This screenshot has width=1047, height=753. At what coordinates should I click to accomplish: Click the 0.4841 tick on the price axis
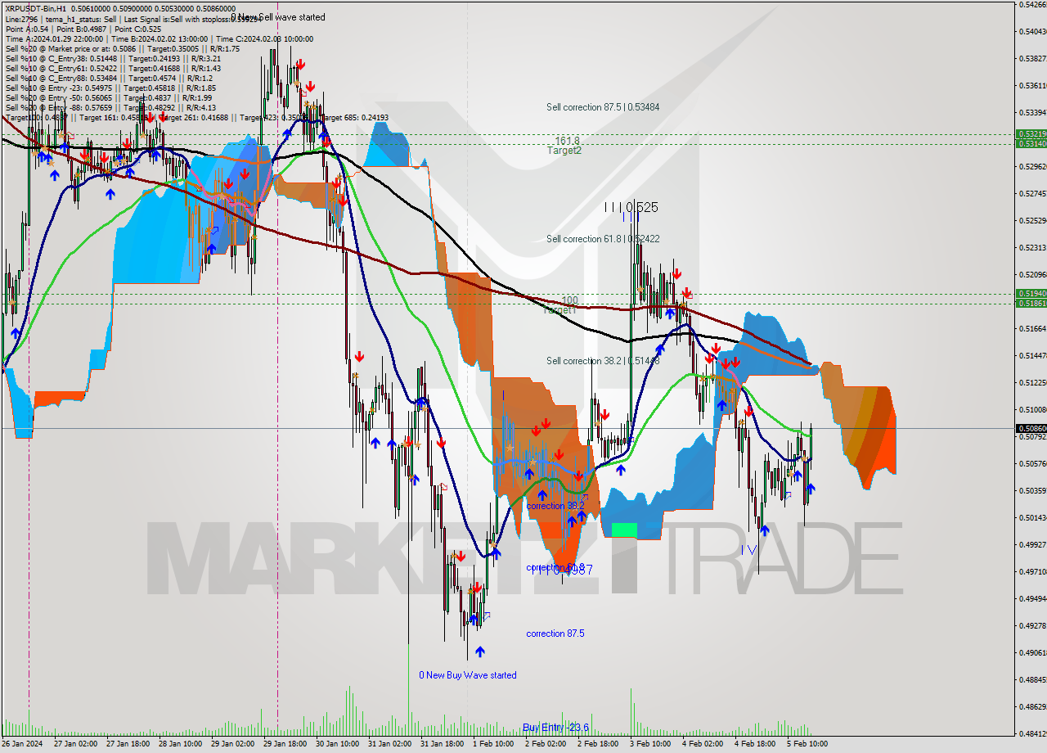point(1031,733)
